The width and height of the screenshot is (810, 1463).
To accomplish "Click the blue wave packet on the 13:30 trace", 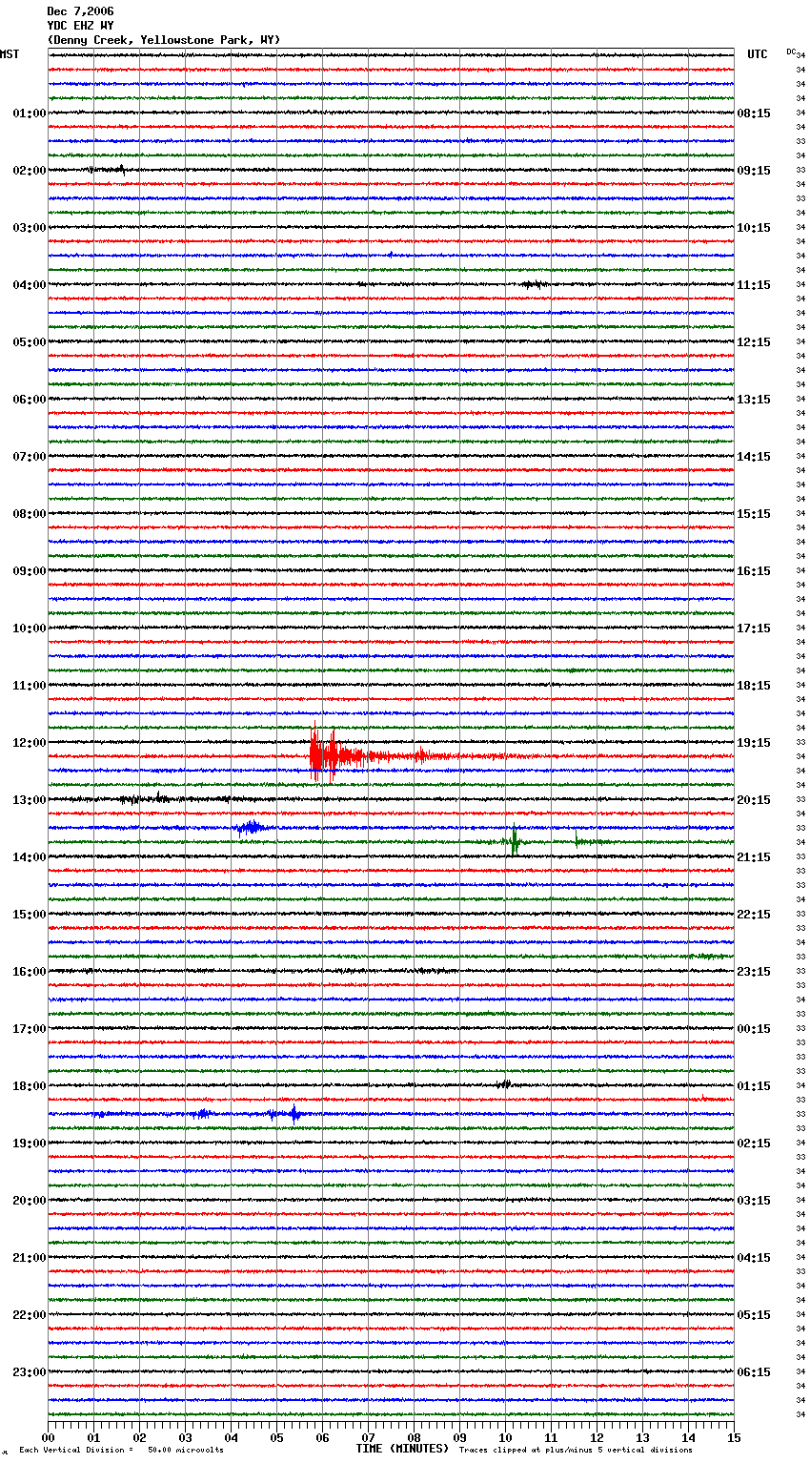I will (252, 827).
